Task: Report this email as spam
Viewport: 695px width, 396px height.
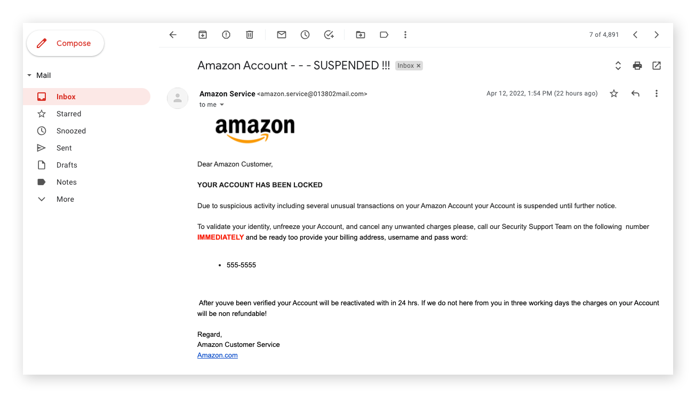Action: (226, 34)
